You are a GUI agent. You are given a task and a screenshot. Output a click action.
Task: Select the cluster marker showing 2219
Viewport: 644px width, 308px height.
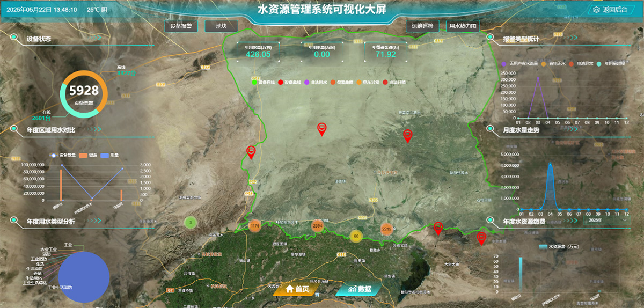click(386, 229)
